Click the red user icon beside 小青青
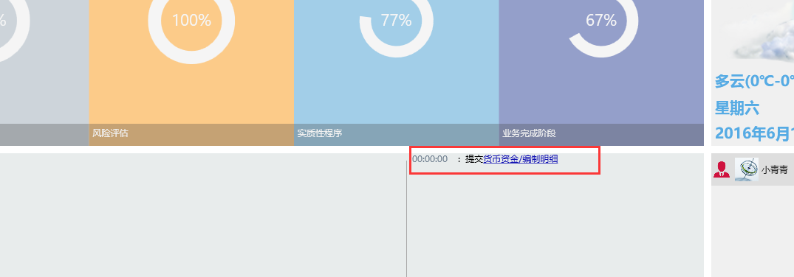Viewport: 794px width, 277px height. coord(721,170)
